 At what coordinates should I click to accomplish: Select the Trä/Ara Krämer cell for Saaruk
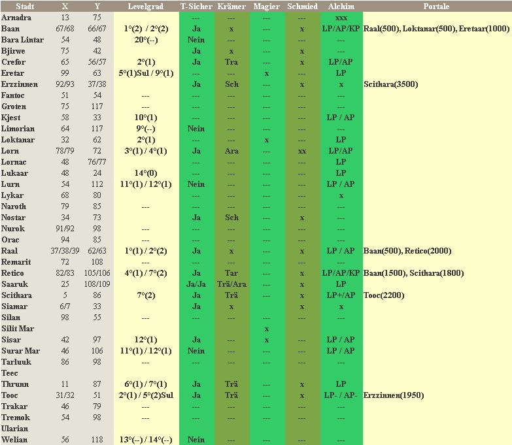[231, 284]
